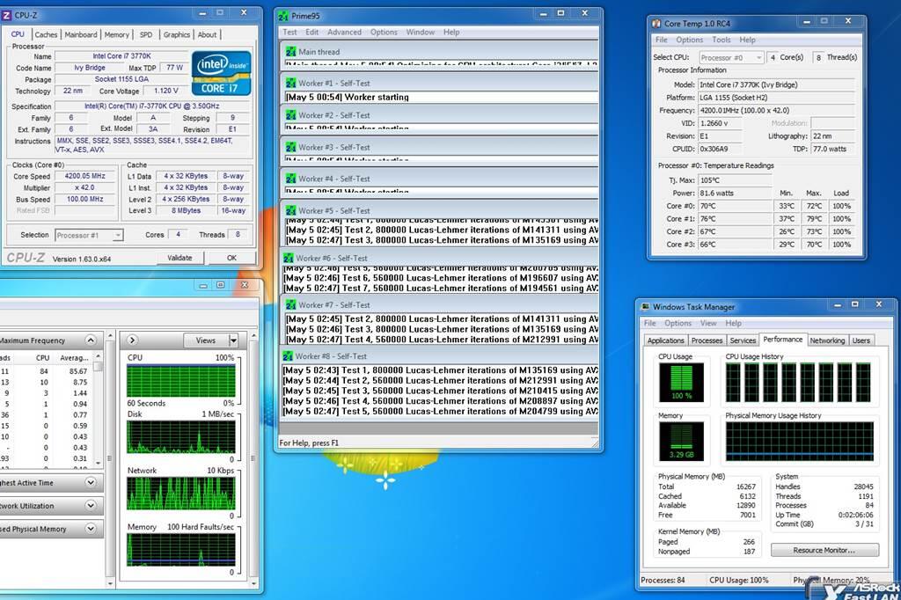Click the Core Temp title bar icon
The width and height of the screenshot is (901, 600).
tap(656, 24)
